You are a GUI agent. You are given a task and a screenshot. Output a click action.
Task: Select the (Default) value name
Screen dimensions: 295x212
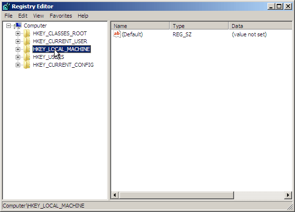coord(132,34)
